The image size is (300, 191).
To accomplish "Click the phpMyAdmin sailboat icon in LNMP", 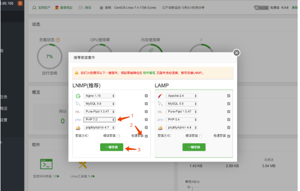I will click(78, 128).
